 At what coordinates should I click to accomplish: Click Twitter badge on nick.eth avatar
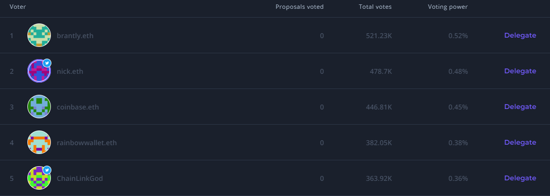pos(47,63)
